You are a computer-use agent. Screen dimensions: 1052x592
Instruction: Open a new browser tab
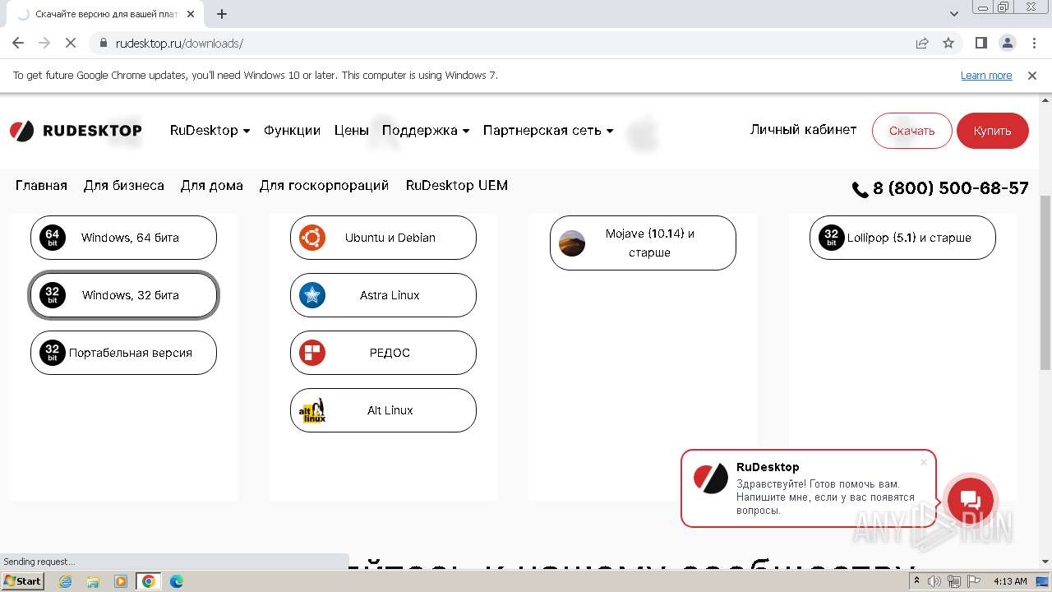tap(222, 14)
